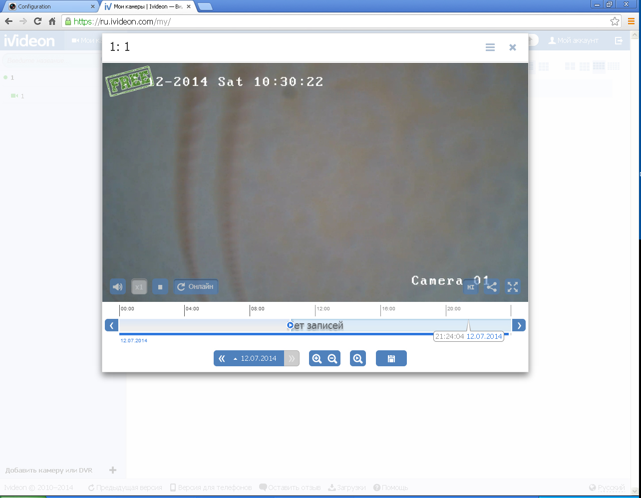Zoom in on the timeline
Image resolution: width=641 pixels, height=498 pixels.
coord(317,358)
